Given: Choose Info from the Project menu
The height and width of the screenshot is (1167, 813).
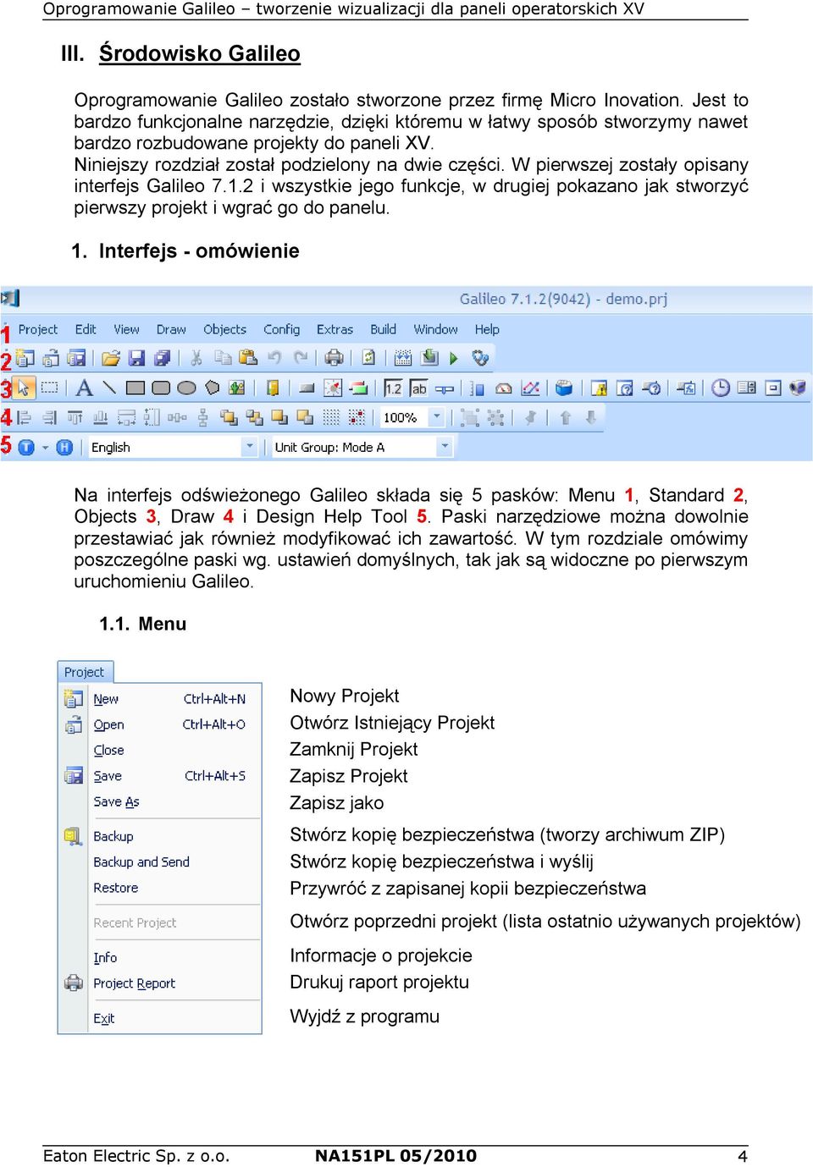Looking at the screenshot, I should (161, 957).
